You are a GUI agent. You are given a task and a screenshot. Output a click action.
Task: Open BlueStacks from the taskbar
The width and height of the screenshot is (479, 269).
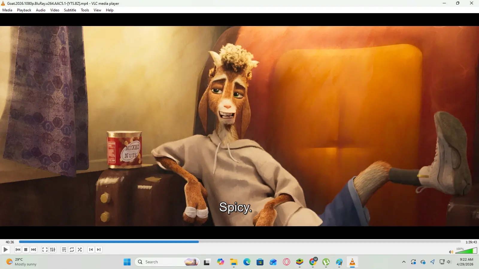300,262
